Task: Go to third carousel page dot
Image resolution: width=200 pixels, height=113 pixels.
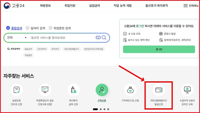Action: 104,109
